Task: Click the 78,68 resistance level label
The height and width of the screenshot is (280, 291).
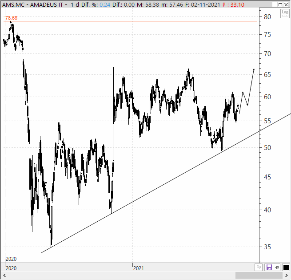Action: (x=11, y=18)
